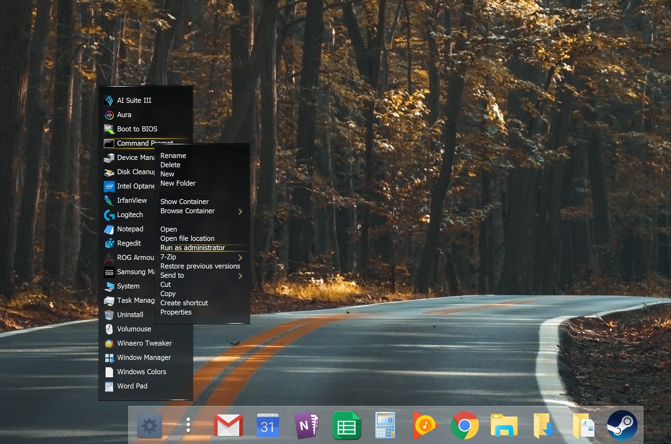Open Winaero Tweaker from the list
Viewport: 671px width, 444px height.
pos(144,343)
